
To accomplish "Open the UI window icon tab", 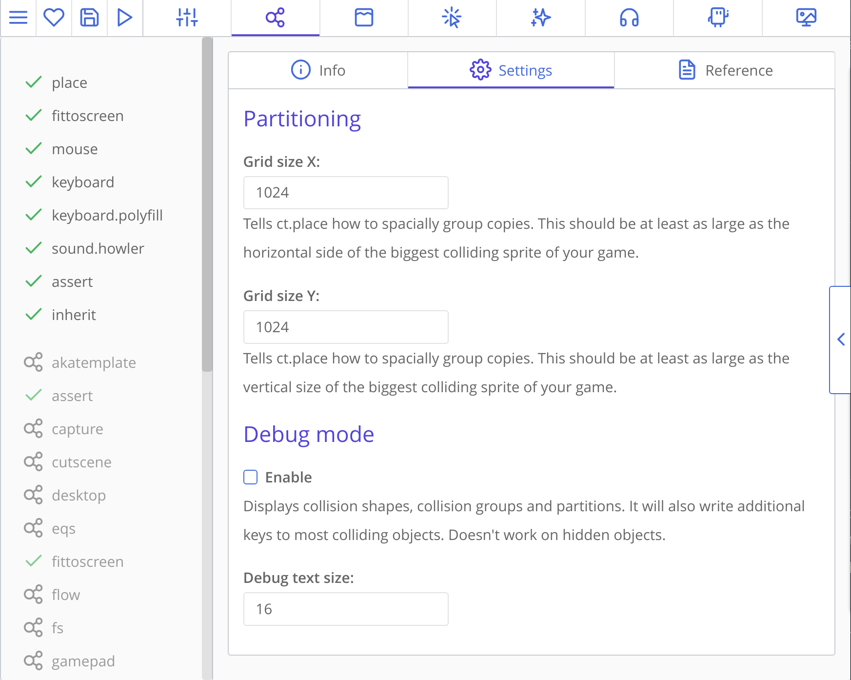I will click(364, 18).
